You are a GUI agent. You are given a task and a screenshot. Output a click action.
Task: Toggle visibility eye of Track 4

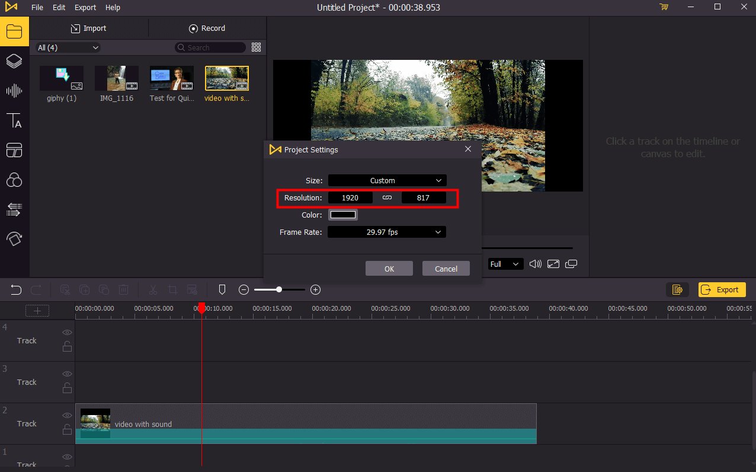point(67,333)
